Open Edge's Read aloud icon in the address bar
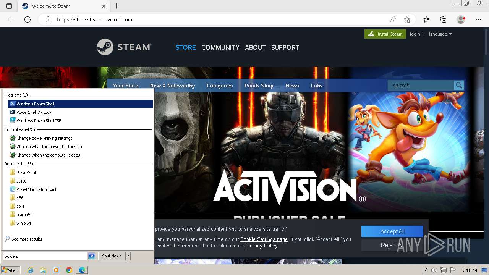 tap(393, 19)
